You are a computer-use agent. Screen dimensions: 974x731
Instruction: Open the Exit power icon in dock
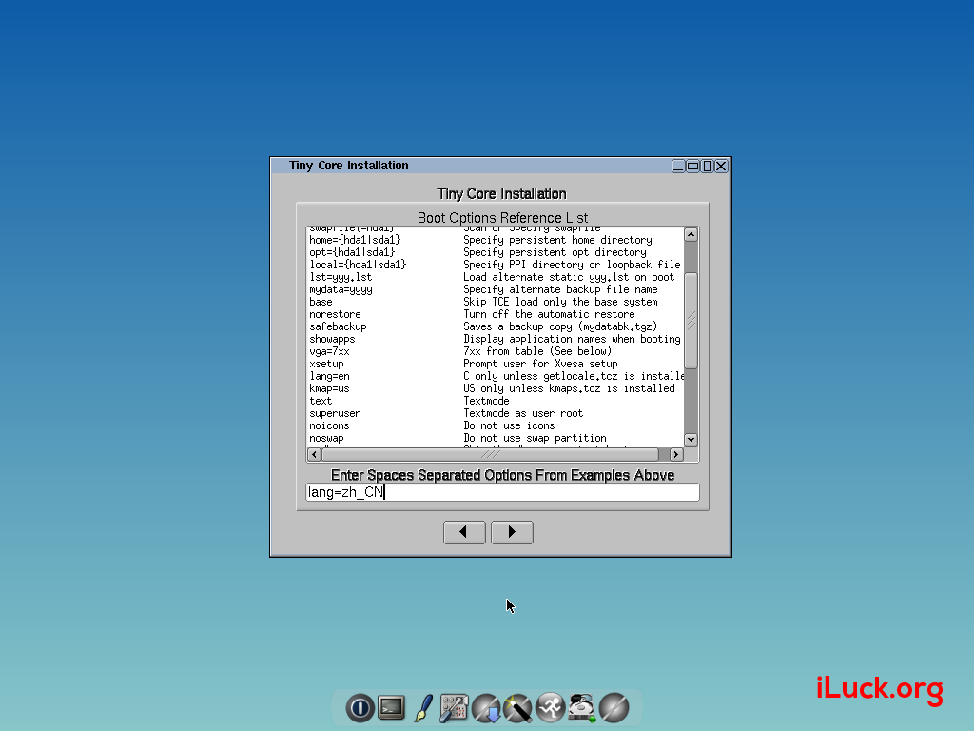(360, 708)
